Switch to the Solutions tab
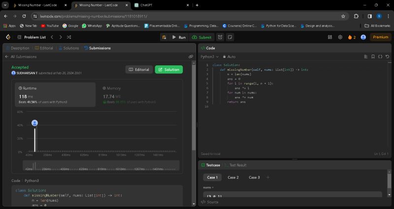This screenshot has width=394, height=209. [x=68, y=48]
